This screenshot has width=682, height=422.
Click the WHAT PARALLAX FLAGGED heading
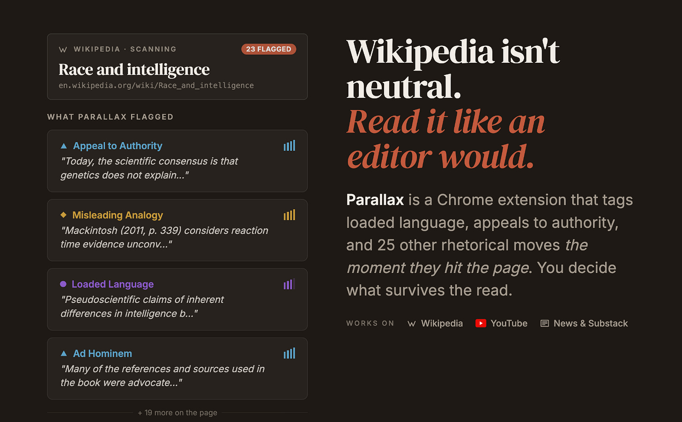point(111,117)
